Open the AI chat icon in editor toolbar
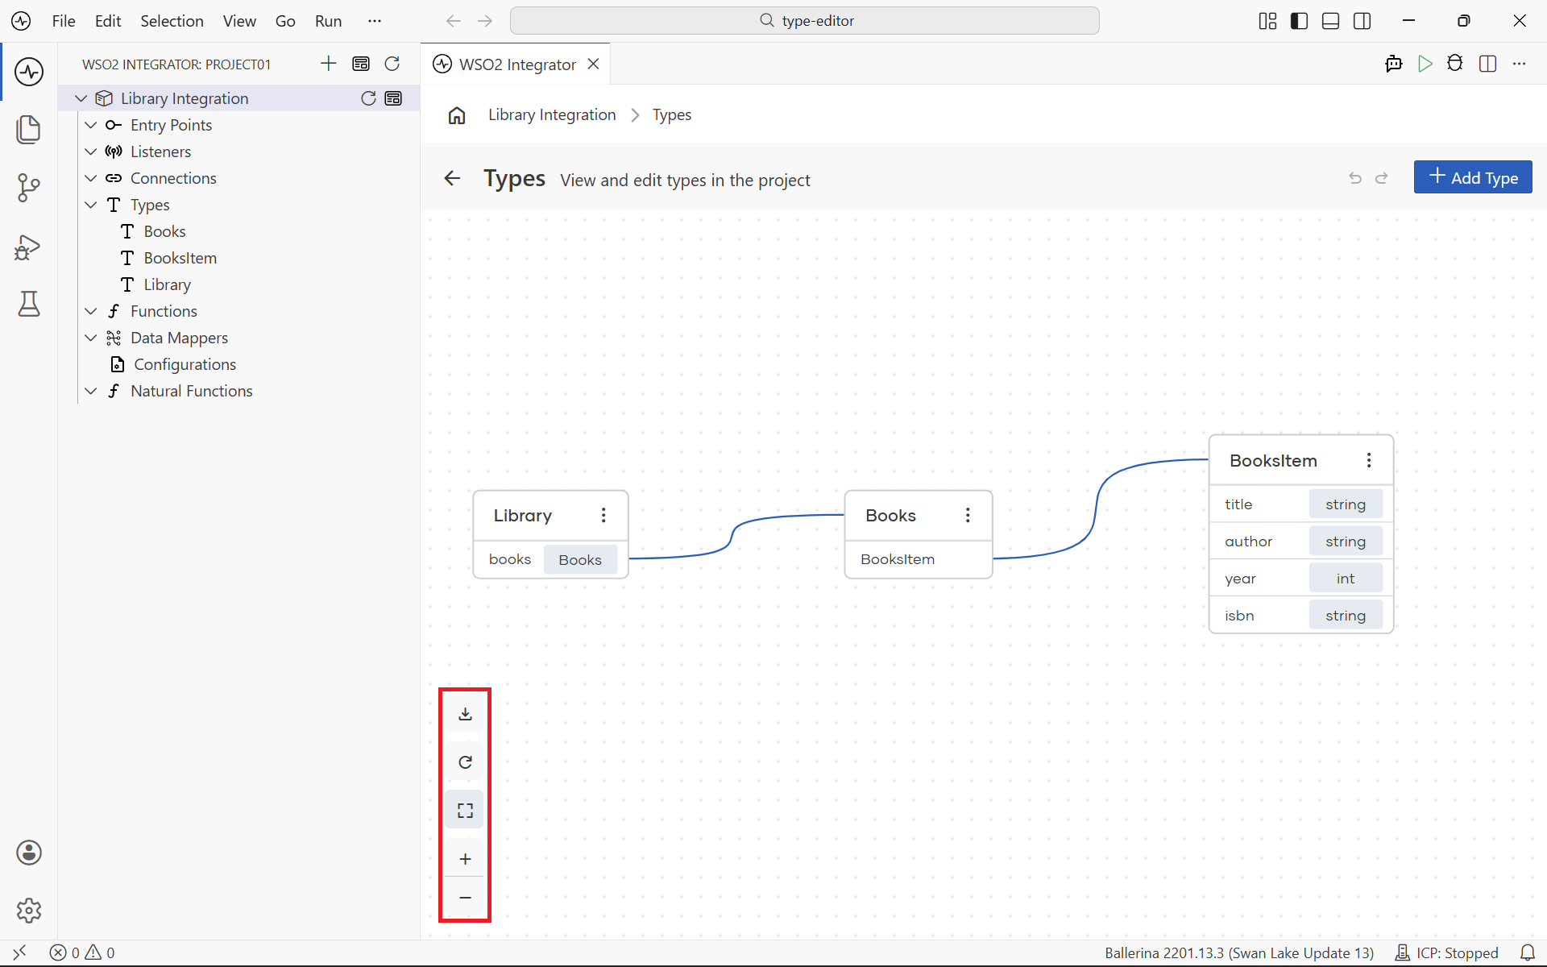Screen dimensions: 1547x967 point(1394,64)
